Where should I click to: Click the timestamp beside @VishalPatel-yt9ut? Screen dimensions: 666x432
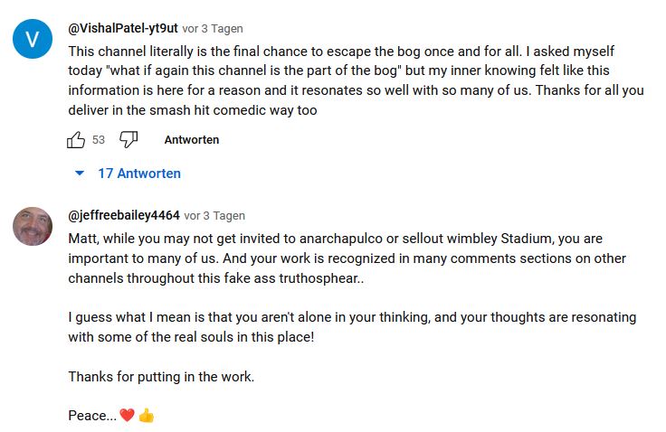(213, 29)
